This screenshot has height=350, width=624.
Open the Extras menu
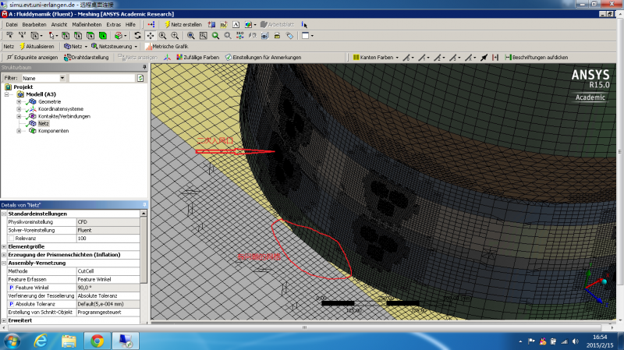coord(114,25)
